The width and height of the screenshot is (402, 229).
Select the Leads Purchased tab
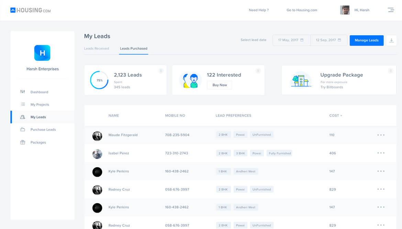pos(134,48)
